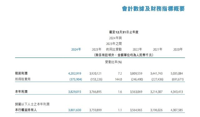This screenshot has height=117, width=200.
Task: Click the value 4,343,413
Action: click(177, 92)
